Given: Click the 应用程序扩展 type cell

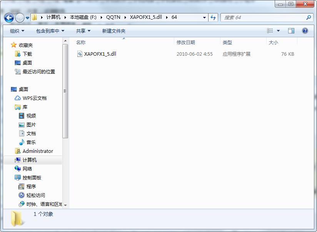Looking at the screenshot, I should click(236, 54).
